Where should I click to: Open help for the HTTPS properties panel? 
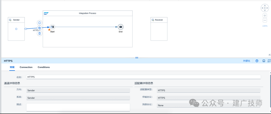tap(257, 61)
